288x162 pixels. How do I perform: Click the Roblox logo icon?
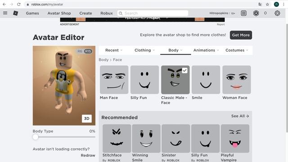(16, 13)
